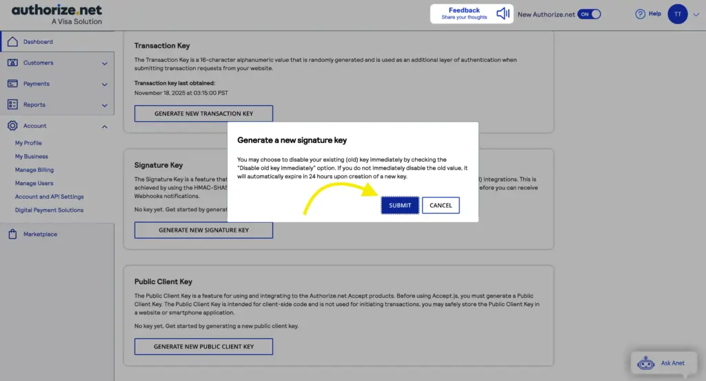Click the Payments menu label
The image size is (706, 381).
tap(37, 84)
